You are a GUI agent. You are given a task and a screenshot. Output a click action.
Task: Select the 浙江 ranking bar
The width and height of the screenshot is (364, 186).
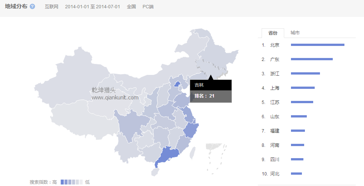point(305,73)
